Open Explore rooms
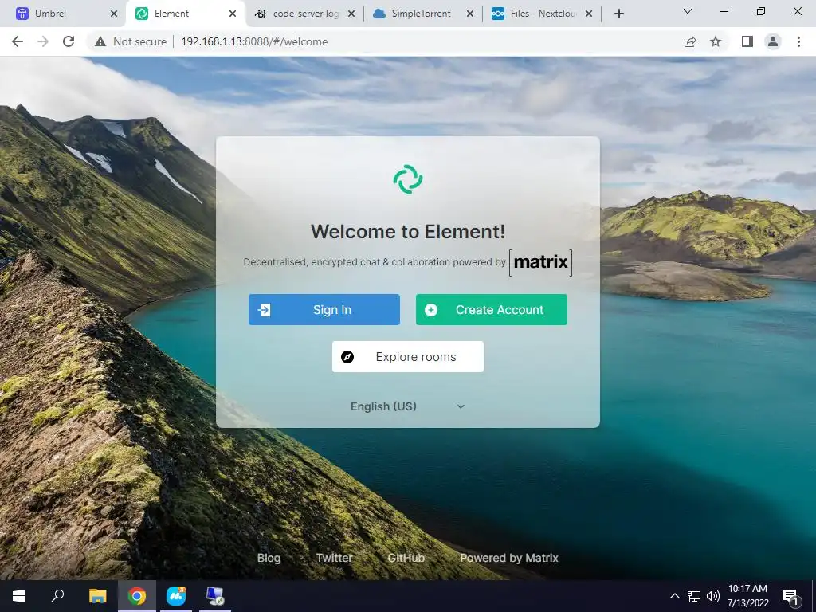 click(x=407, y=356)
